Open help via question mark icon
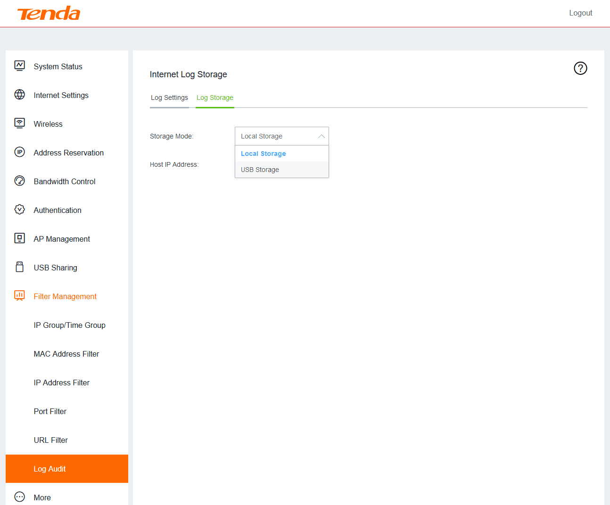 580,68
